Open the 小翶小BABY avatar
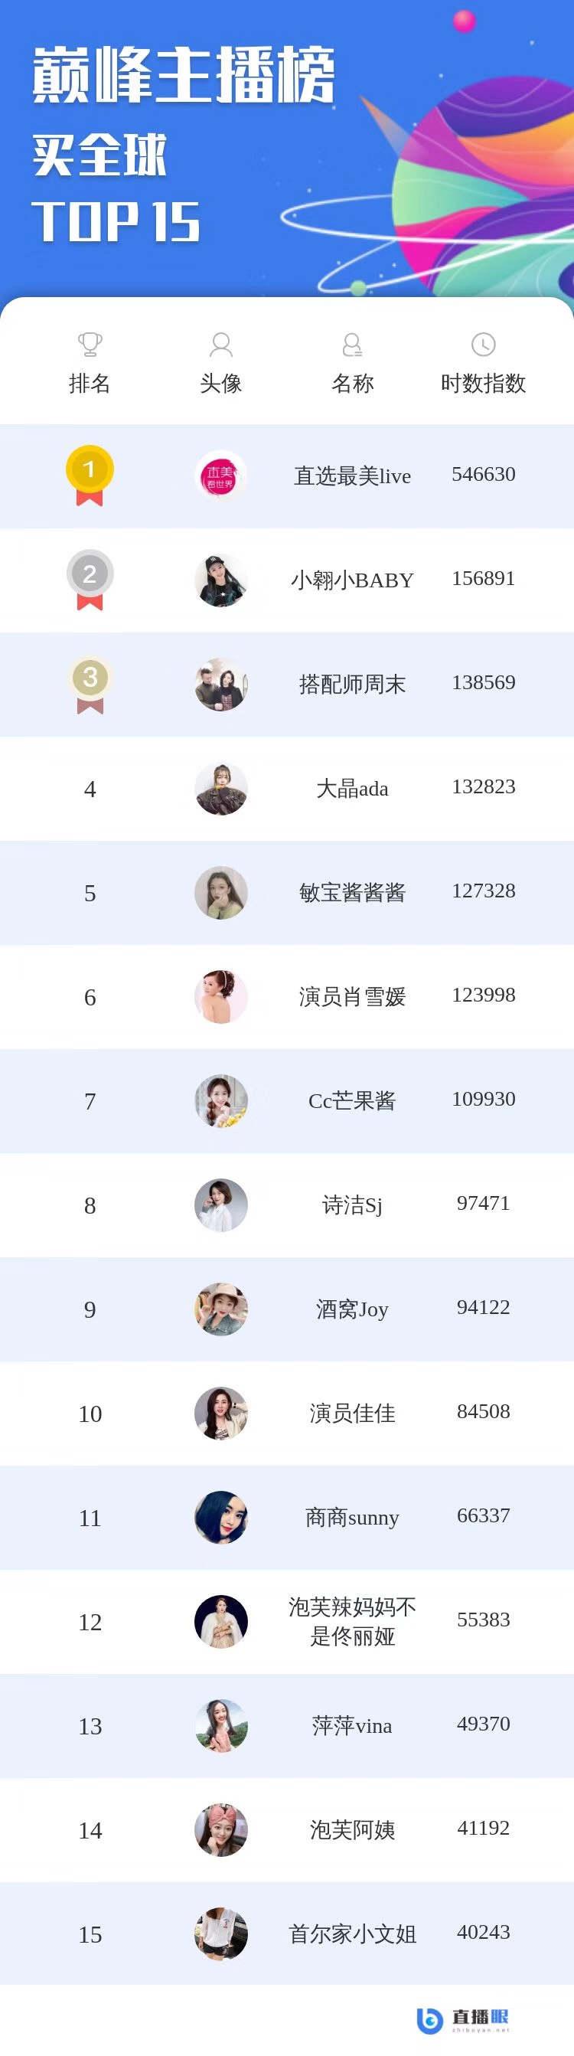574x2056 pixels. 221,580
